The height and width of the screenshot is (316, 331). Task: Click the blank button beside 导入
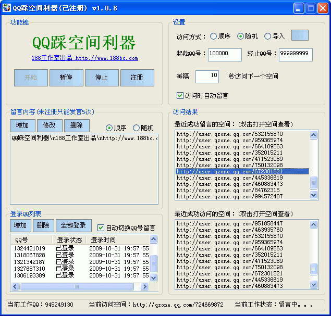tap(300, 35)
